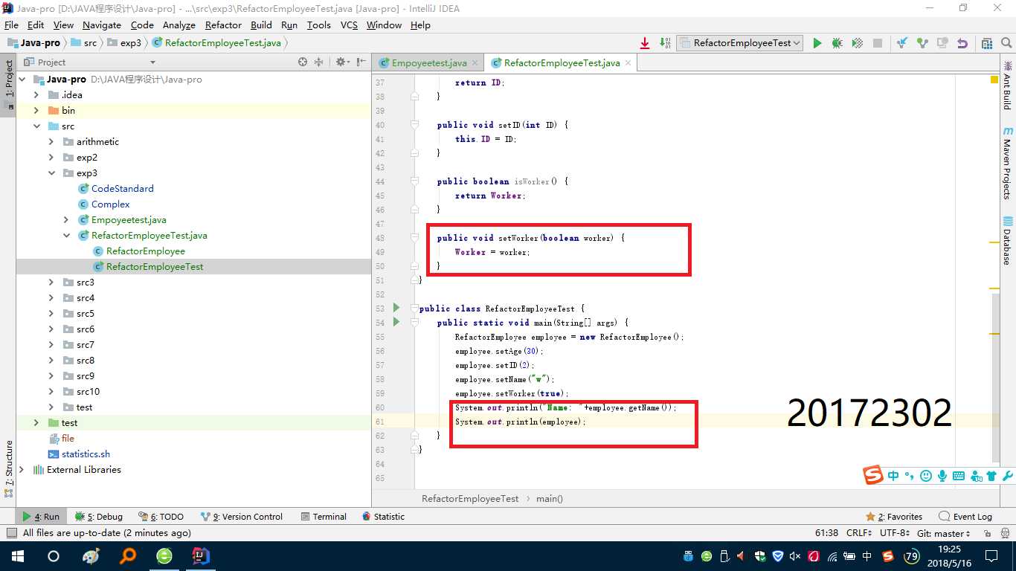Image resolution: width=1016 pixels, height=571 pixels.
Task: Click the fold marker at line 40
Action: [x=415, y=125]
